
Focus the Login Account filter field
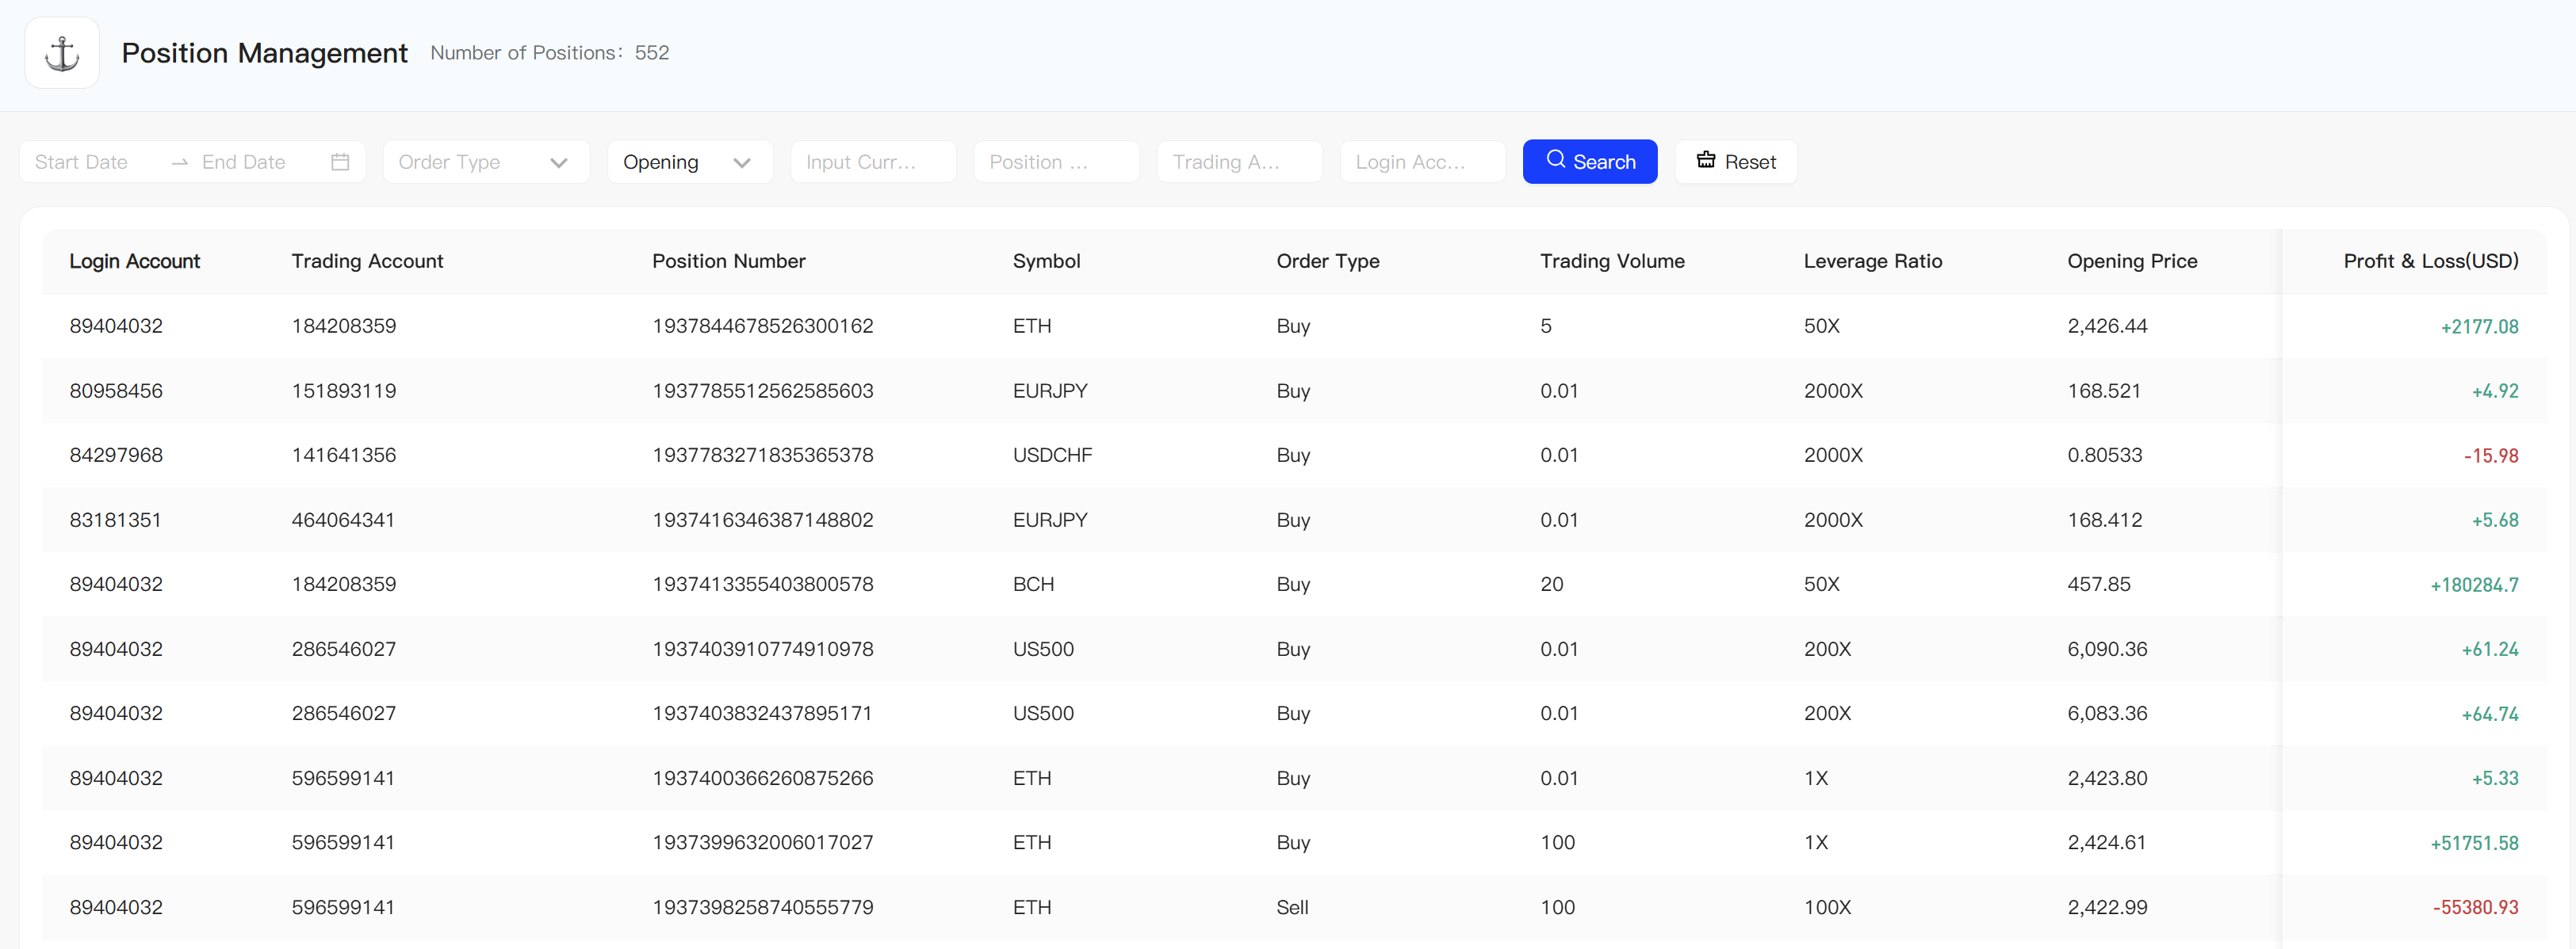click(1422, 162)
